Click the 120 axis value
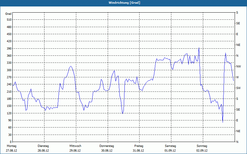The width and height of the screenshot is (247, 154). (x=9, y=113)
